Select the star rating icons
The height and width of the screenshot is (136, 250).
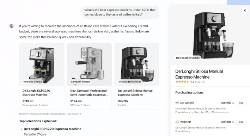click(x=182, y=82)
